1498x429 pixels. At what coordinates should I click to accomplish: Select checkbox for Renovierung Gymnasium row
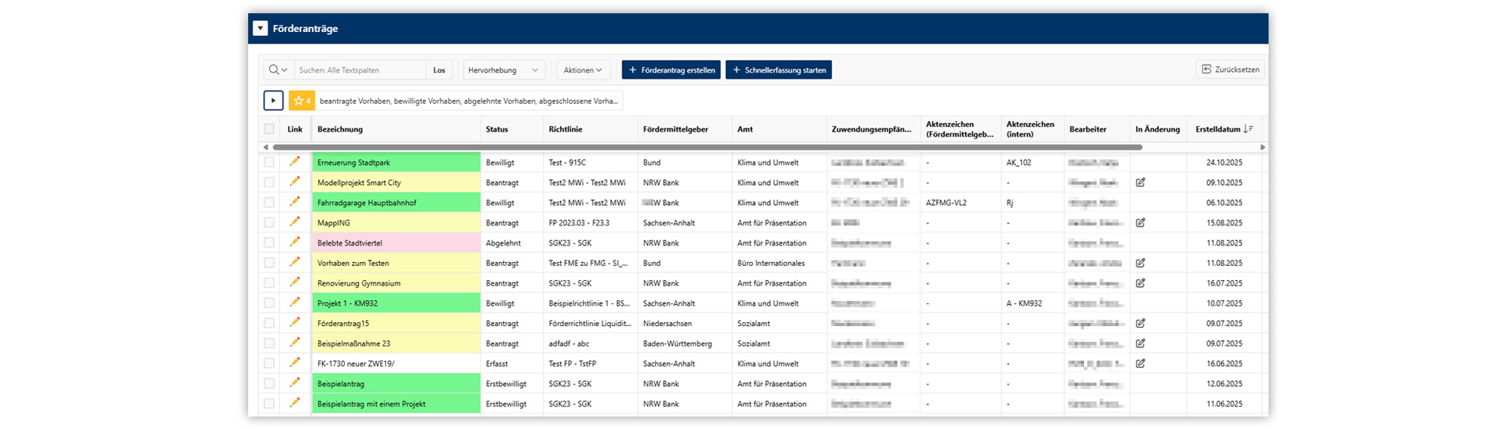coord(269,283)
